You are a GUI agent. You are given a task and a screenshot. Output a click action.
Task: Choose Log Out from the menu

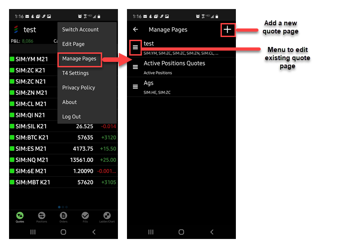71,117
